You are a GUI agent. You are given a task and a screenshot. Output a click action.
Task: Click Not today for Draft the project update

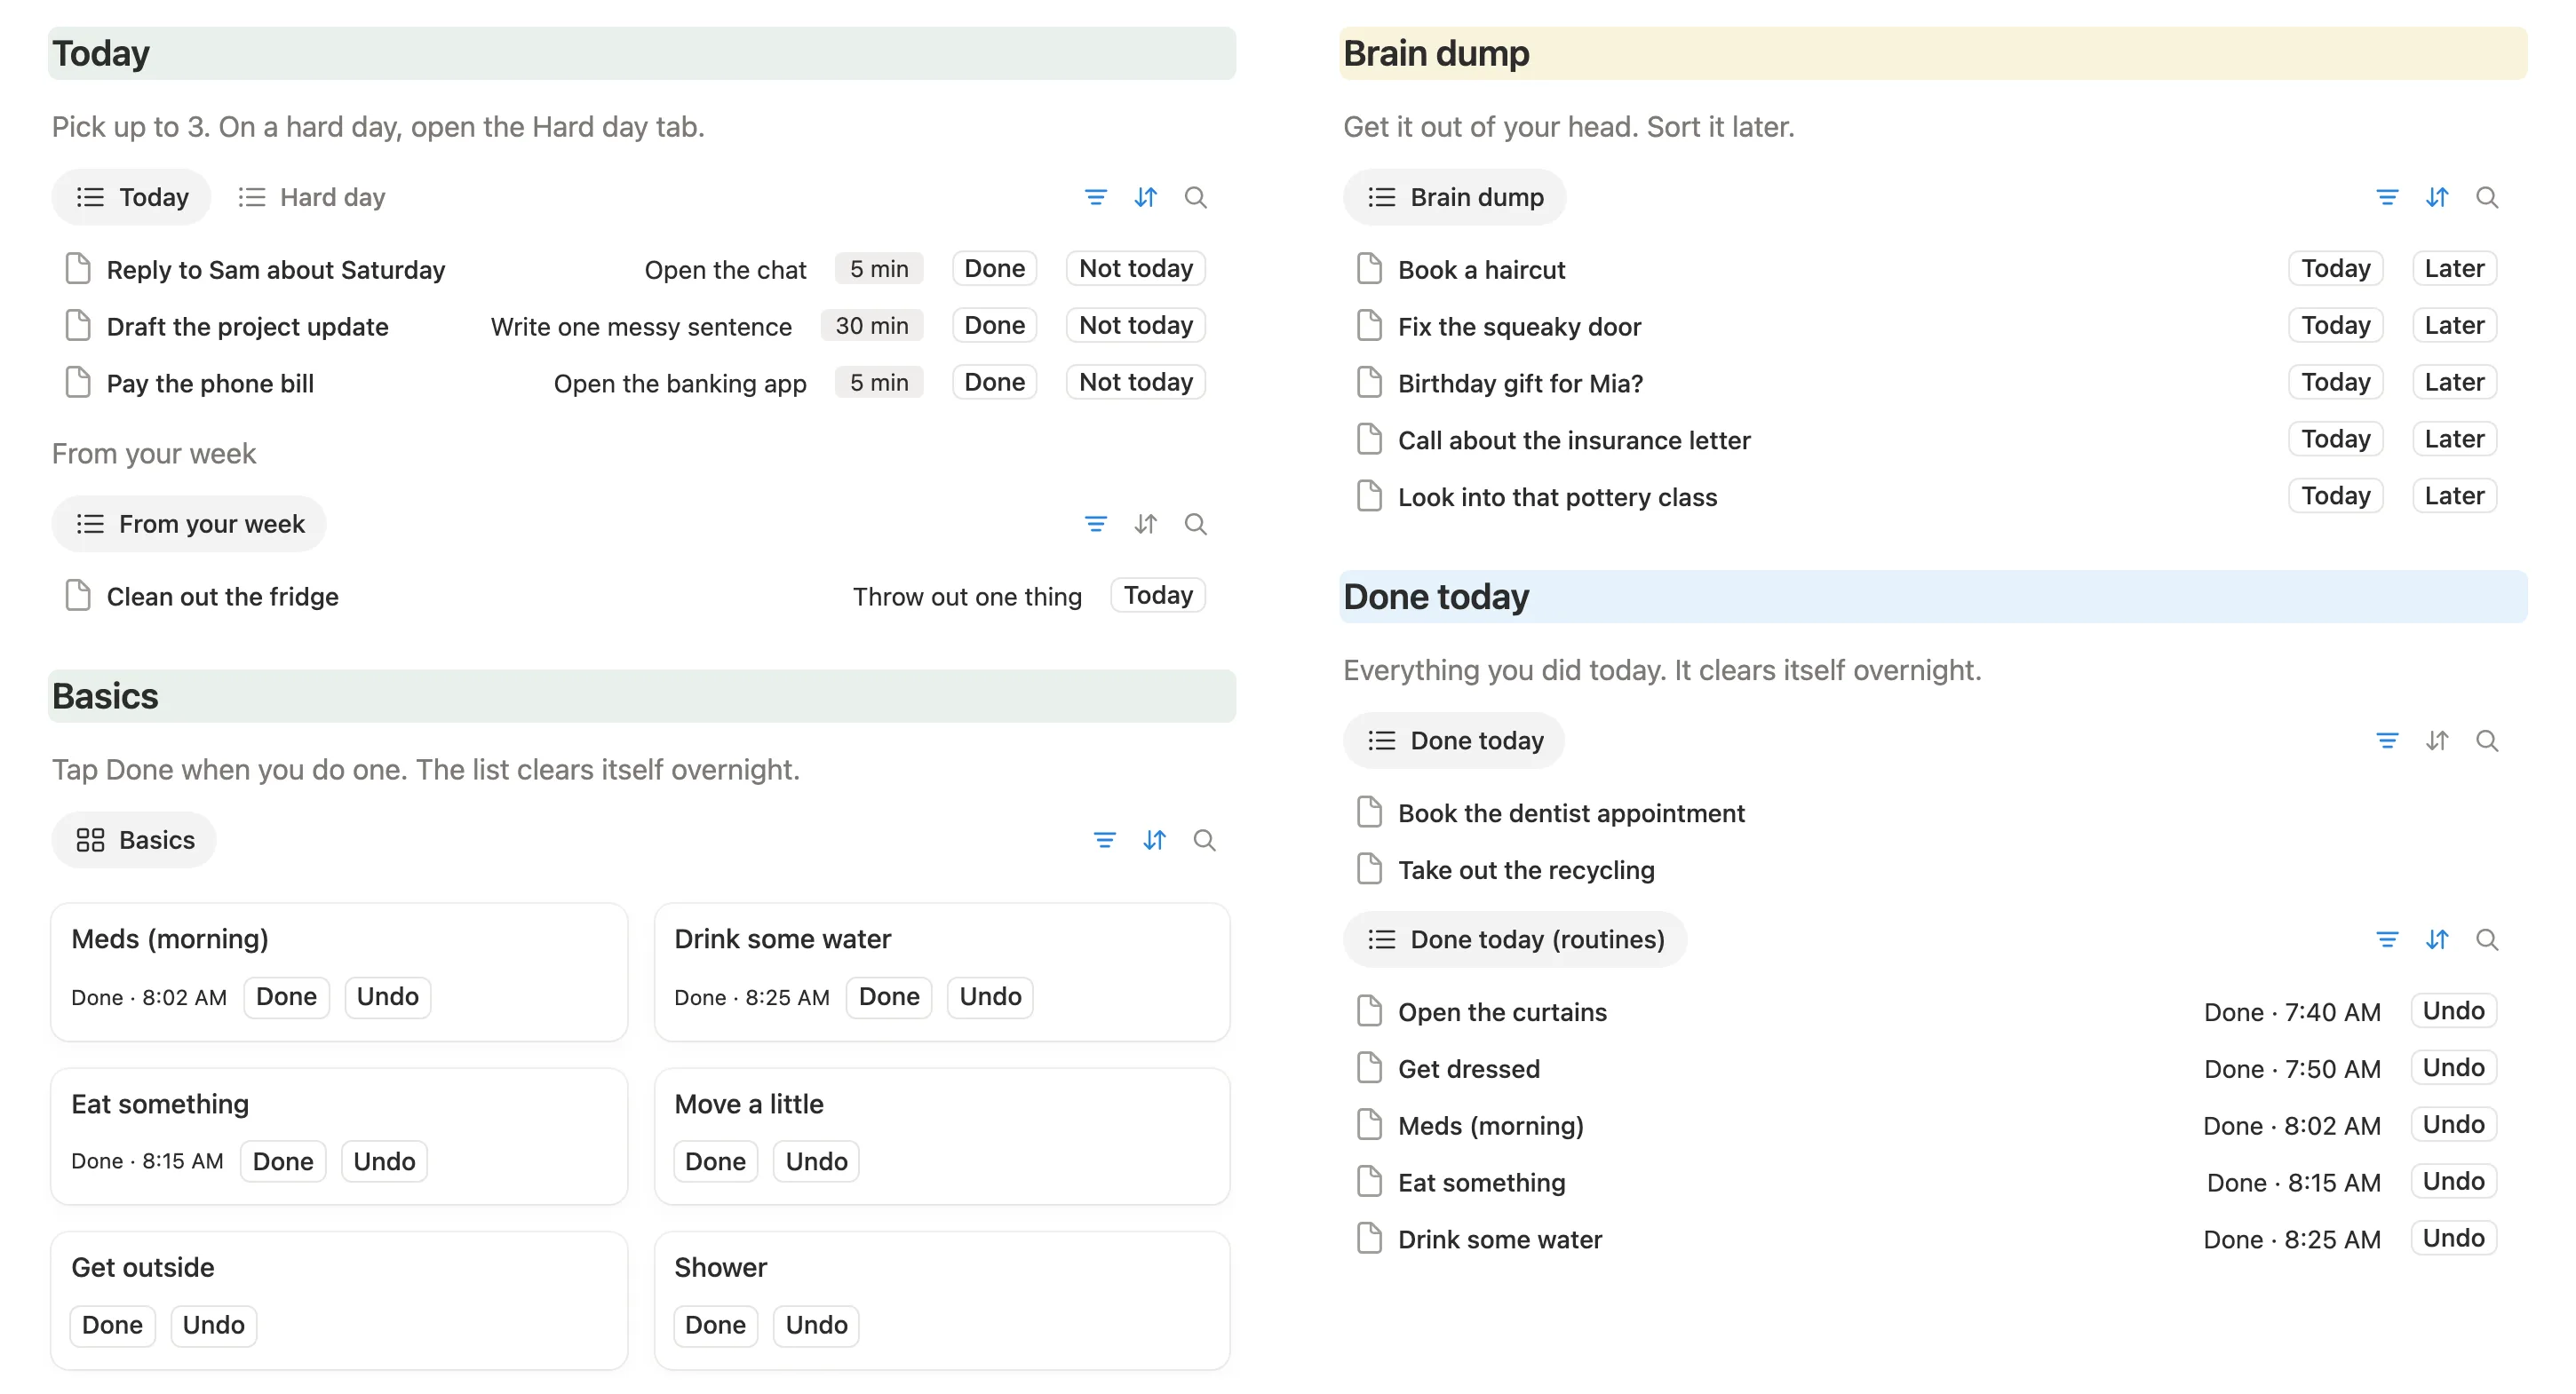[1135, 325]
